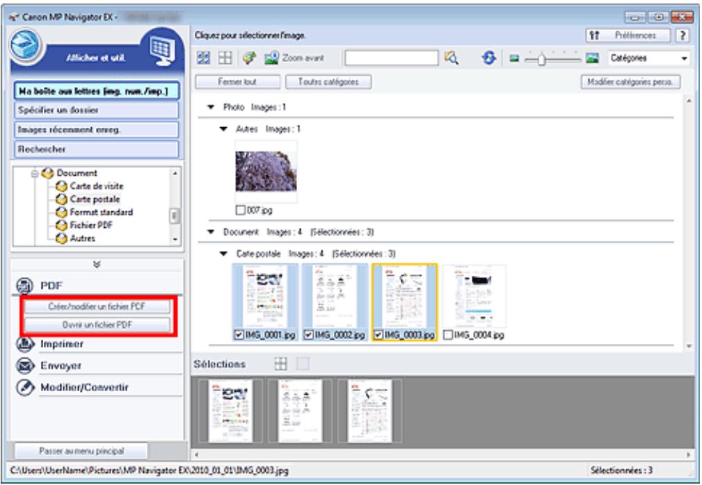Click the first thumbnail in Sélections
Image resolution: width=702 pixels, height=485 pixels.
pos(230,411)
